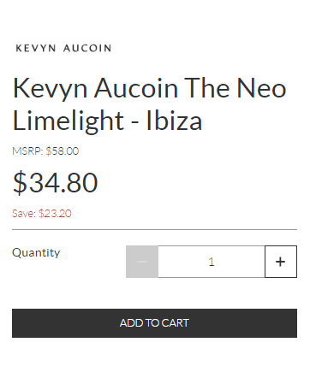Click the product title Kevyn Aucoin The Neo Limelight

[x=150, y=103]
